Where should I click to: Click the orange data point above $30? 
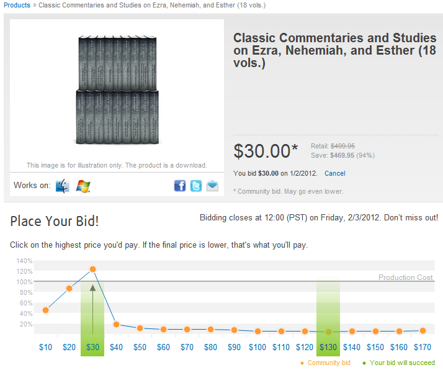point(92,269)
